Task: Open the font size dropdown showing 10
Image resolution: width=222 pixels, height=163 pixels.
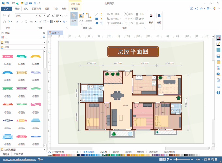Action: tap(42, 15)
